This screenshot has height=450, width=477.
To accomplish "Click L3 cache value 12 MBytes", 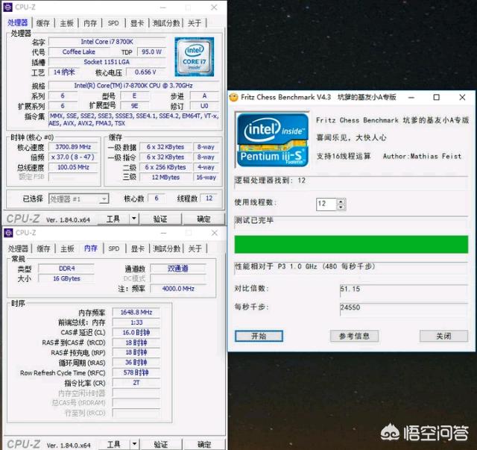I will coord(165,177).
